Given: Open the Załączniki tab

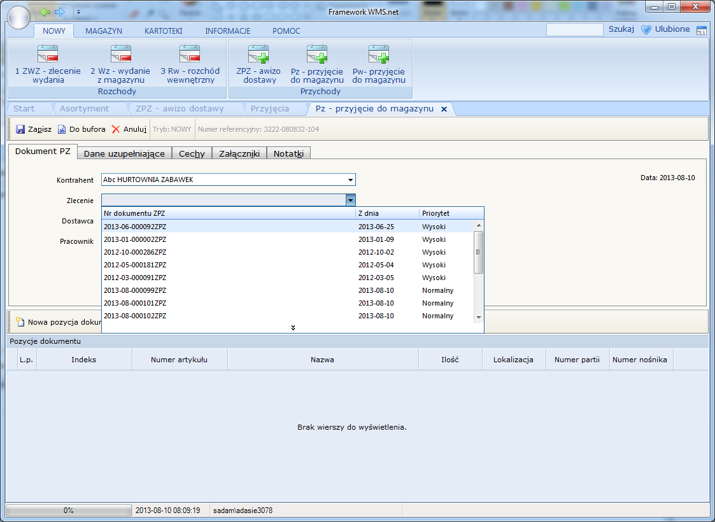Looking at the screenshot, I should (x=239, y=153).
